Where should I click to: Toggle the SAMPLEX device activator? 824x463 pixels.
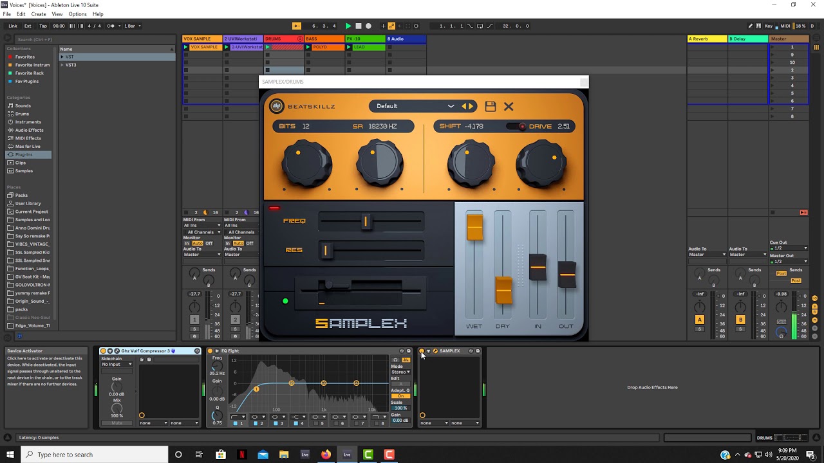(x=422, y=351)
